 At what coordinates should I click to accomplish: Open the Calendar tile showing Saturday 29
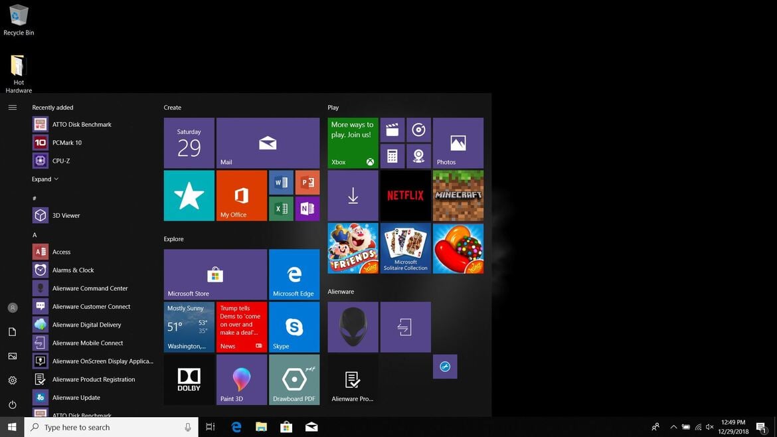(x=189, y=143)
